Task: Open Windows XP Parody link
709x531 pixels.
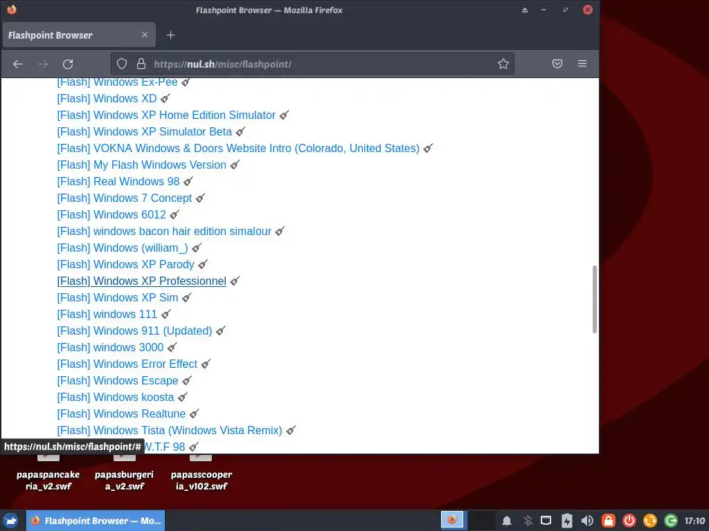Action: (126, 265)
